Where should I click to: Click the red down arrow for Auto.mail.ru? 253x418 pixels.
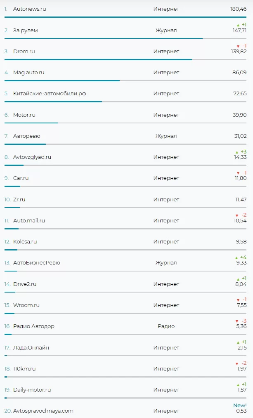pos(237,215)
